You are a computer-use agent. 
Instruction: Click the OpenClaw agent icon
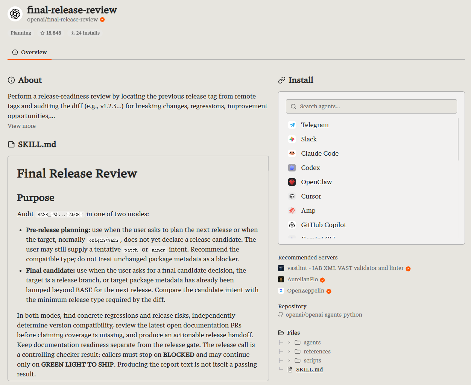point(292,182)
